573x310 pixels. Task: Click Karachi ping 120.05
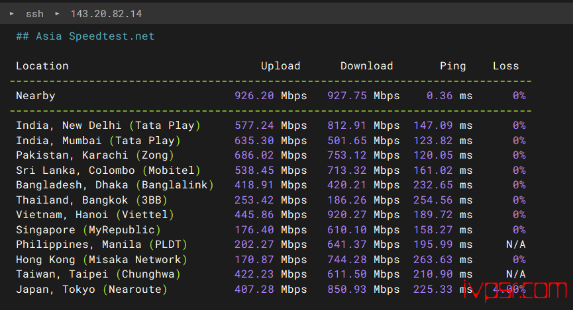click(433, 155)
